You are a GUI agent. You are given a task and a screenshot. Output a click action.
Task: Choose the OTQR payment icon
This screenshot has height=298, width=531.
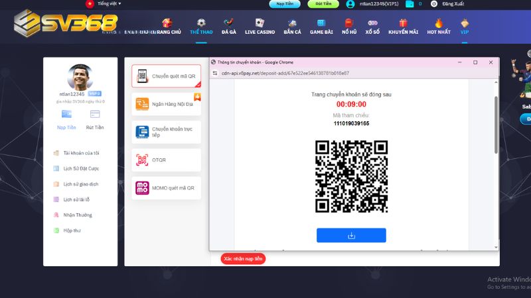tap(142, 160)
